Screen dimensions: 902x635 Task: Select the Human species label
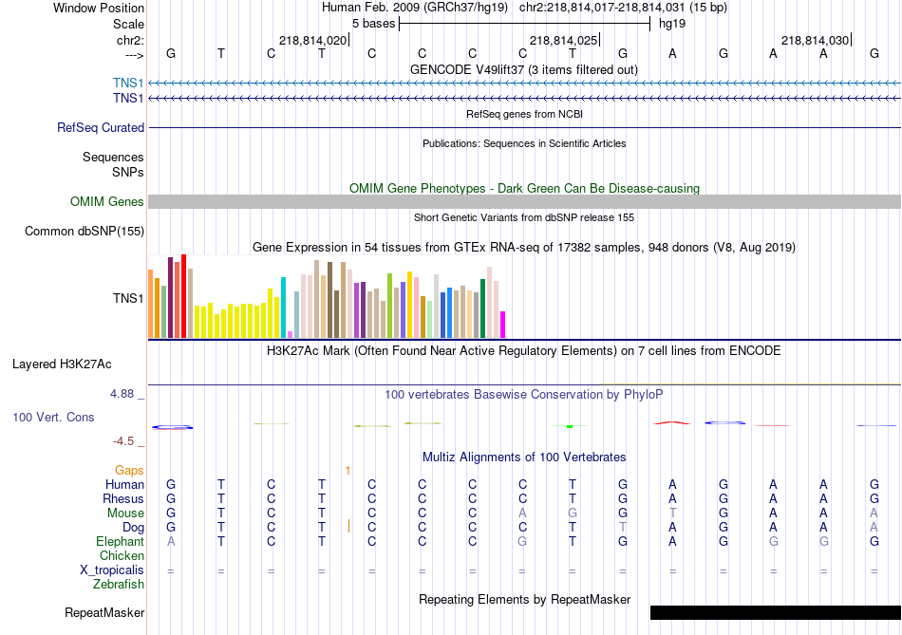pos(124,484)
